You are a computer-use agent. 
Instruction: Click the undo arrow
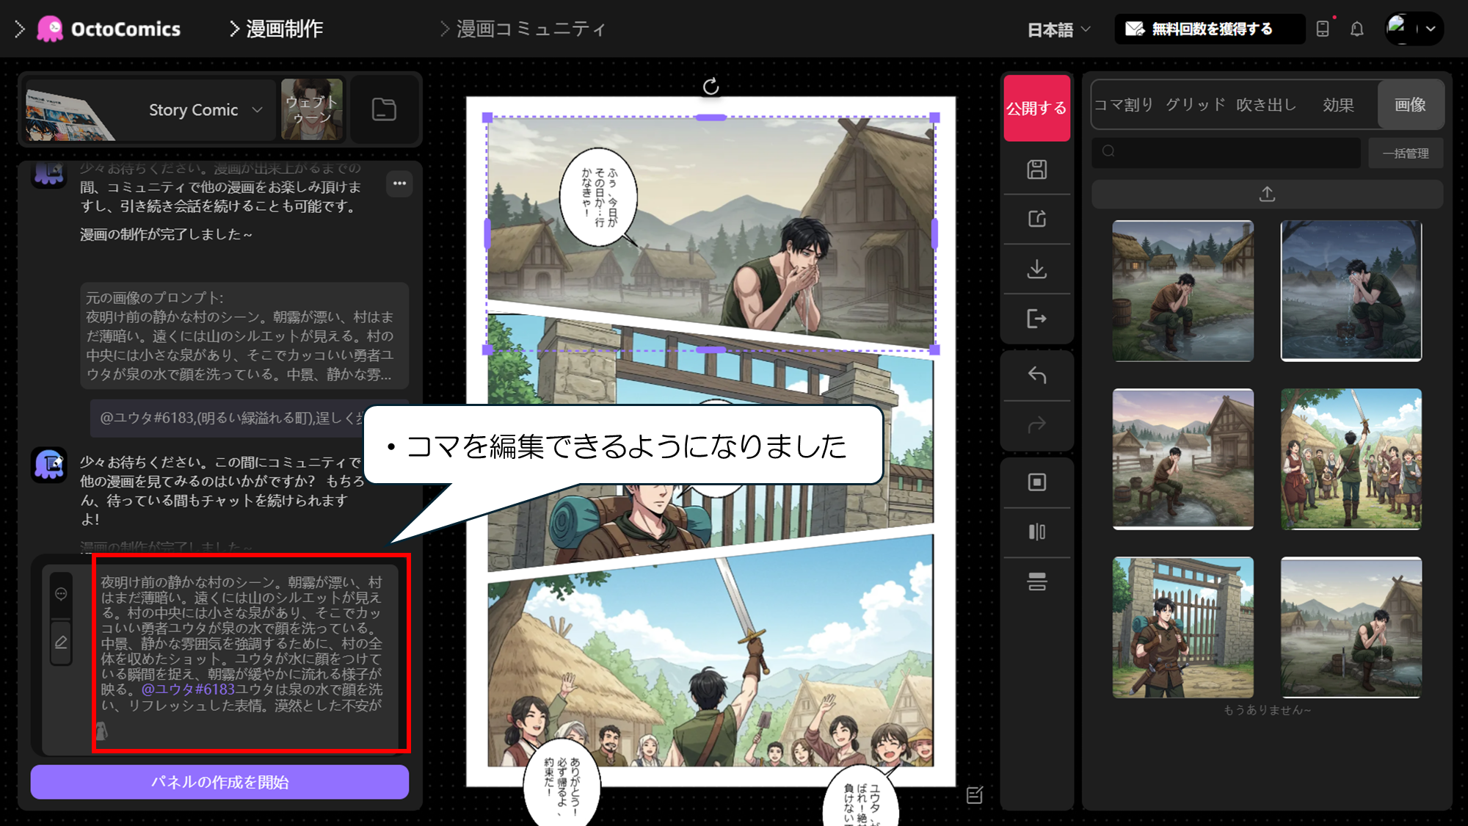(1036, 375)
